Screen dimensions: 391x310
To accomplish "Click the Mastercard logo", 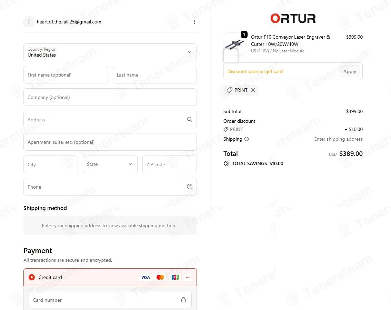I will tap(160, 277).
